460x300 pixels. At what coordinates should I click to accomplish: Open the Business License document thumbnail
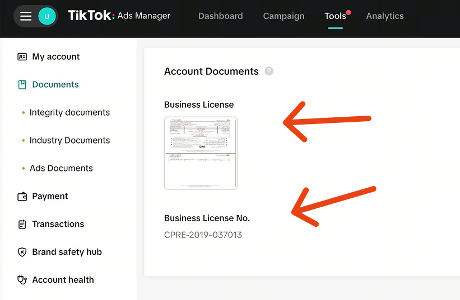click(201, 153)
